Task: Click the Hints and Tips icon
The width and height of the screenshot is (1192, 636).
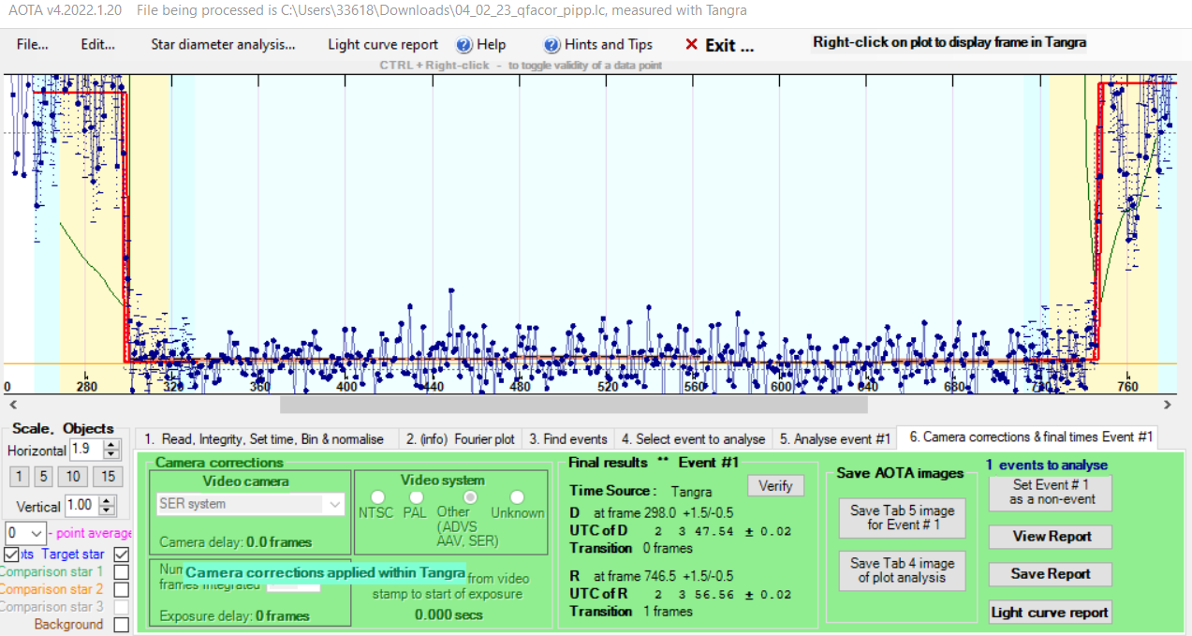Action: [552, 45]
